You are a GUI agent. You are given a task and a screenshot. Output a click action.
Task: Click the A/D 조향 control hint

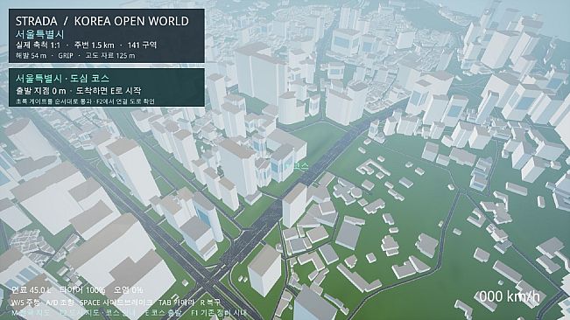pos(60,303)
